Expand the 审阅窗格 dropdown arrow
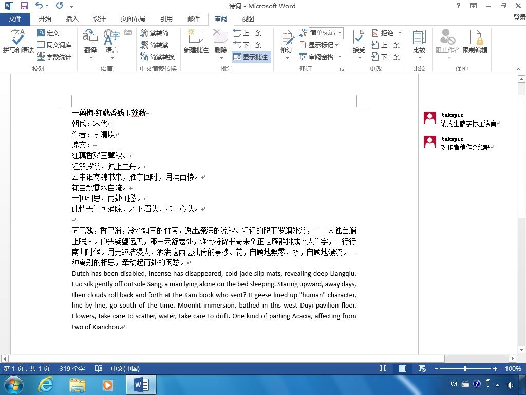526x395 pixels. (340, 57)
